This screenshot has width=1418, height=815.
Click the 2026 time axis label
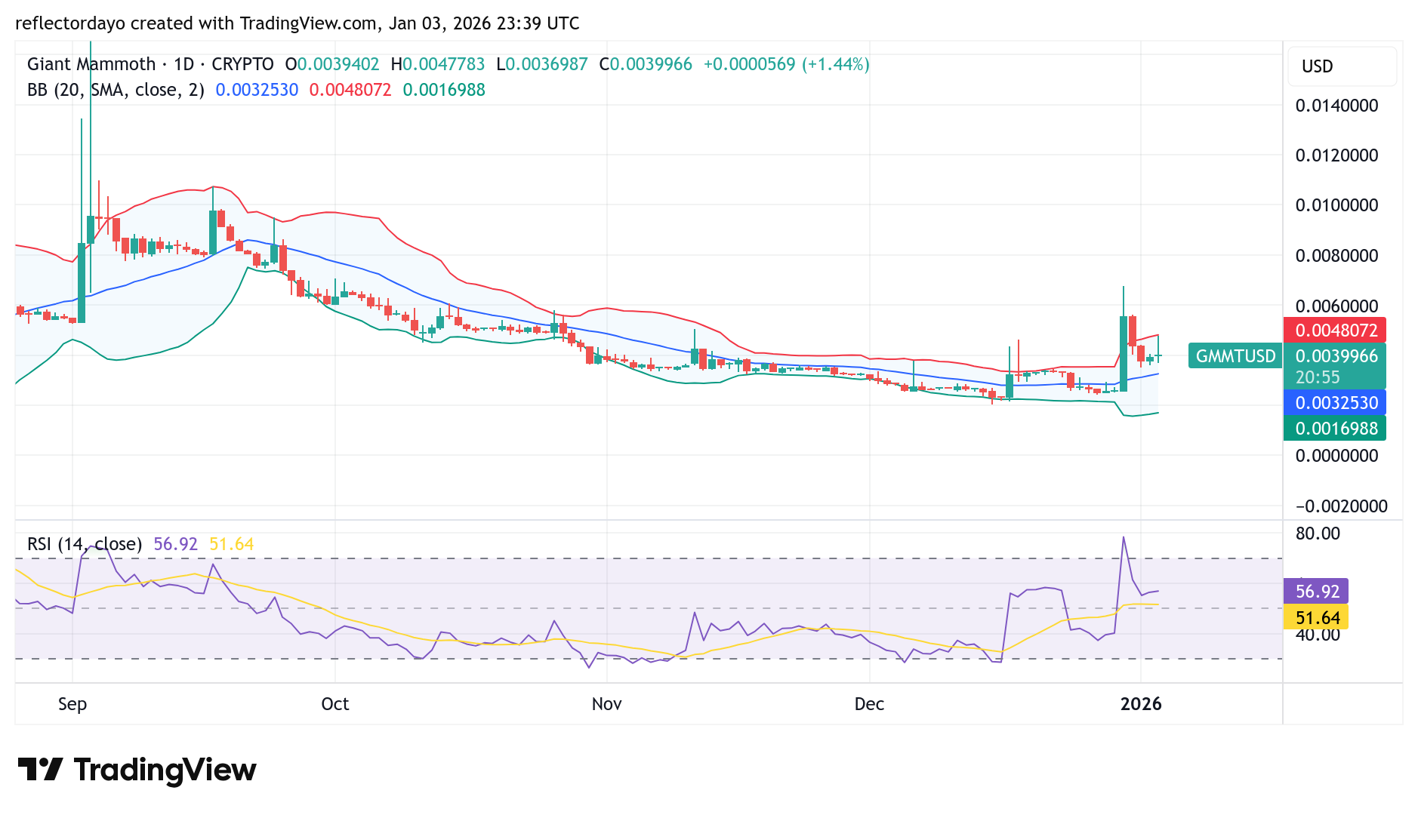pyautogui.click(x=1141, y=704)
